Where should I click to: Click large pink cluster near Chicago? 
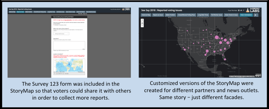pyautogui.click(x=217, y=37)
